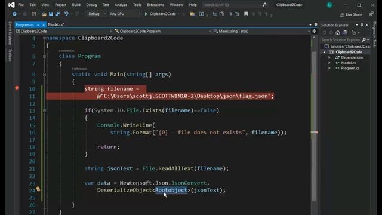Select Model.cs file in Solution Explorer

pyautogui.click(x=349, y=63)
